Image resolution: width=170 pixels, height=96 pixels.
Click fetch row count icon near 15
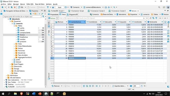[x=142, y=86]
